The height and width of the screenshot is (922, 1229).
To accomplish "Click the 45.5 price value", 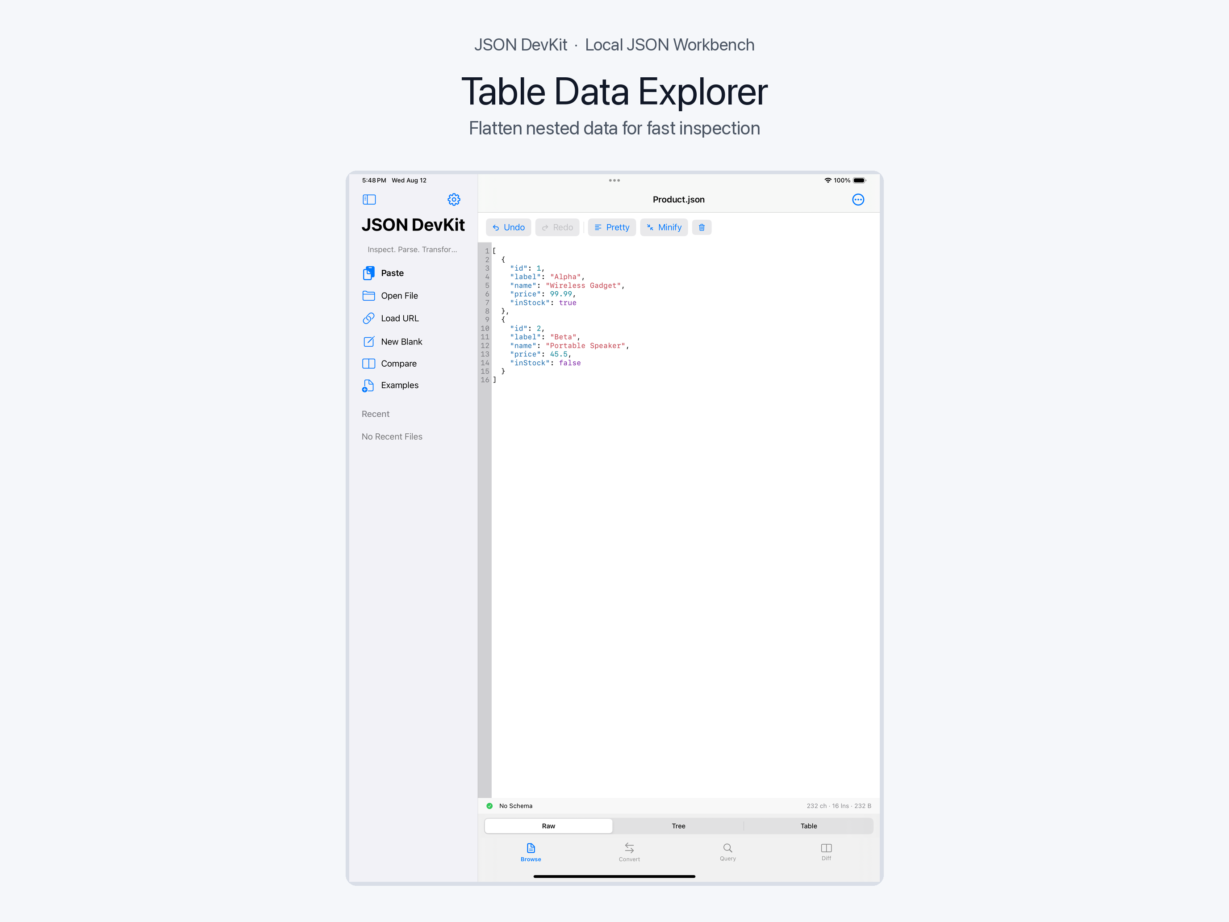I will coord(558,354).
